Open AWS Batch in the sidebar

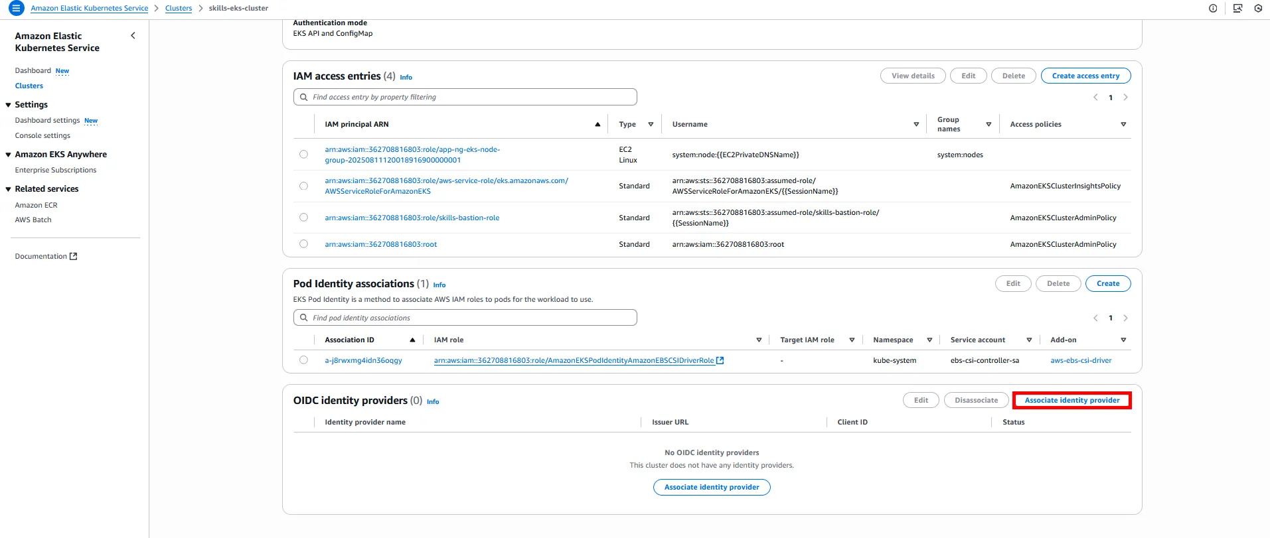[33, 220]
